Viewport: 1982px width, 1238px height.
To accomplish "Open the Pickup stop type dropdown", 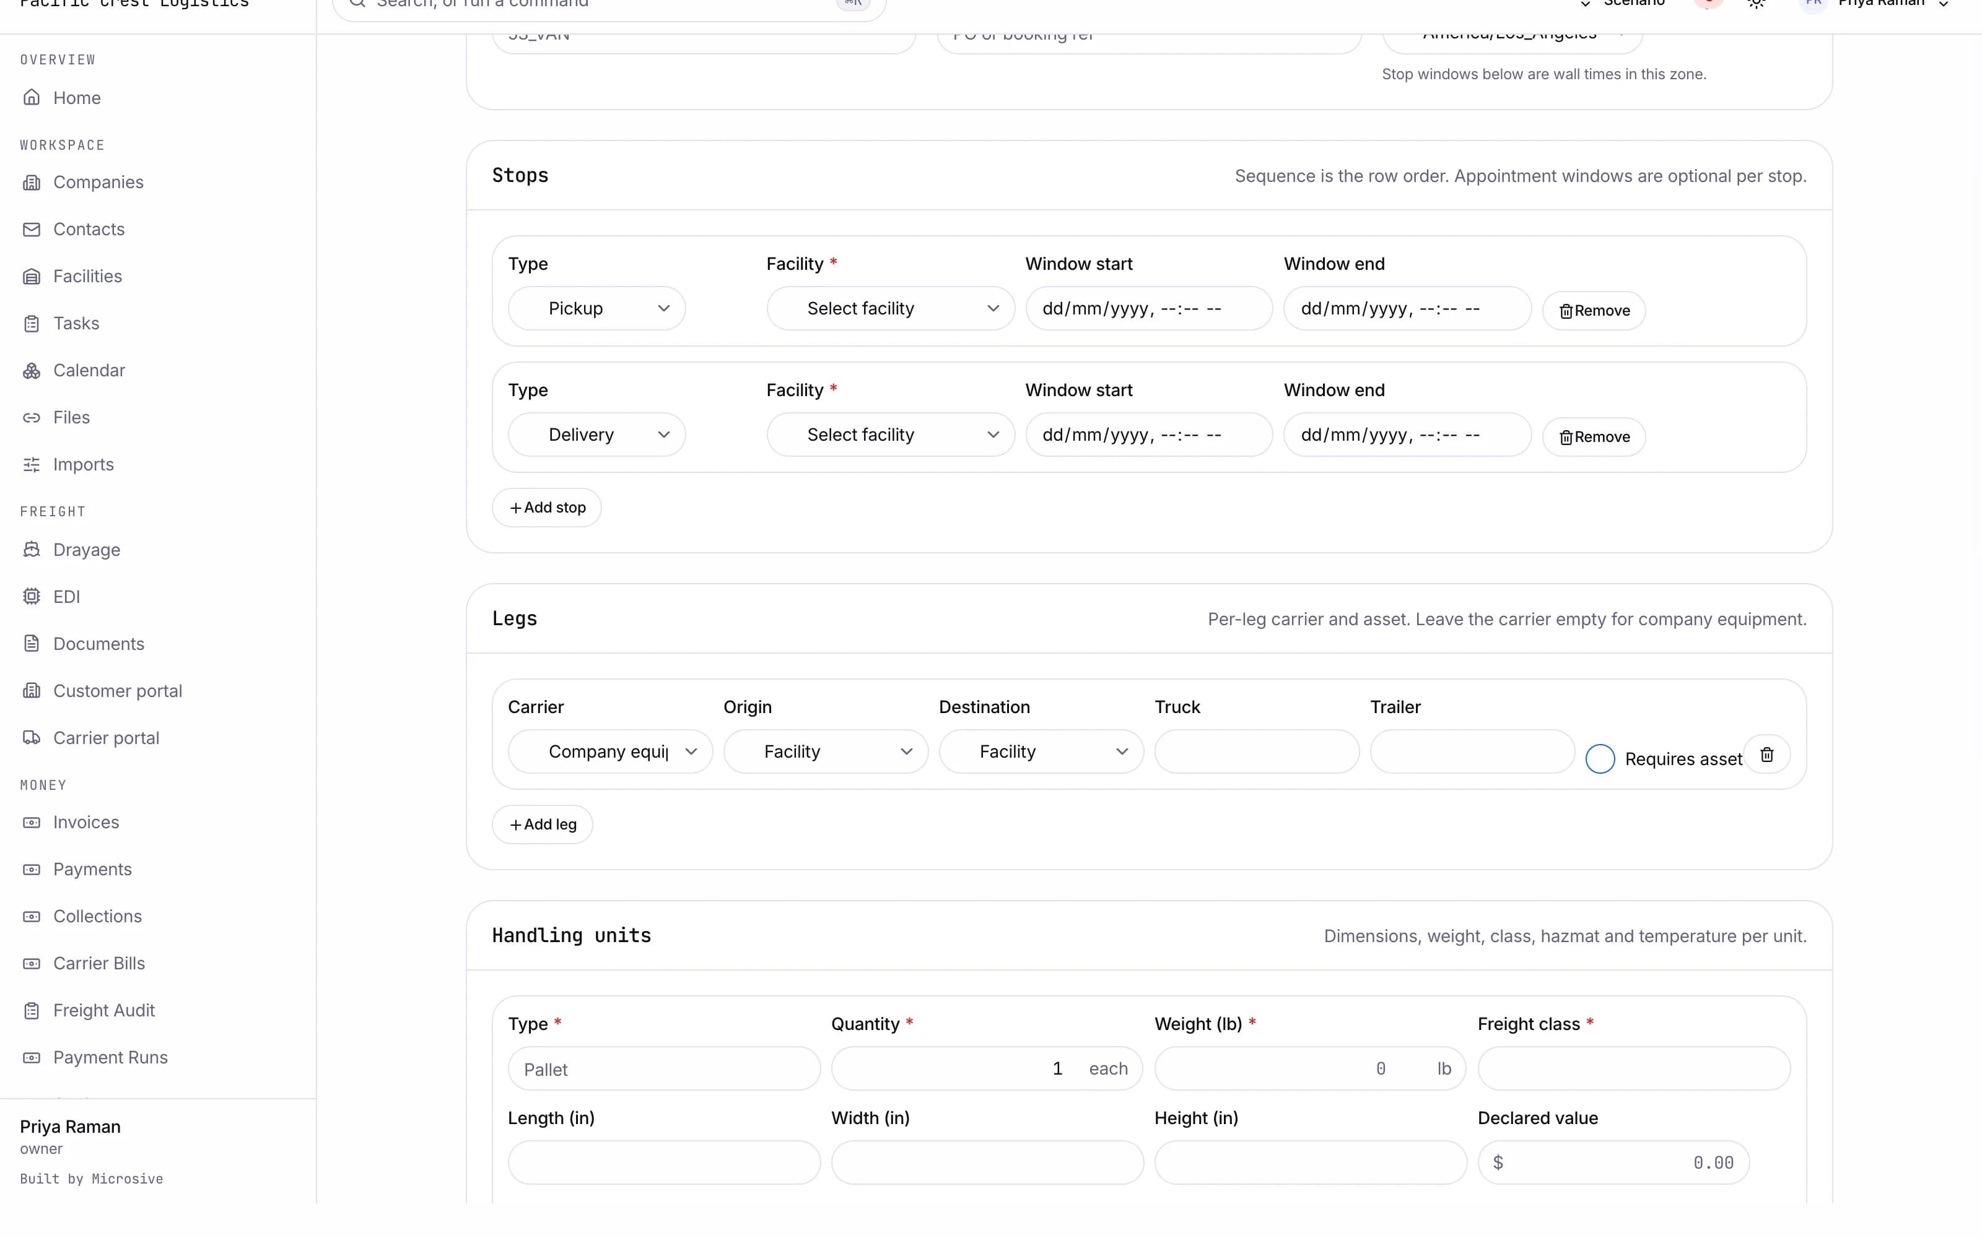I will 596,308.
